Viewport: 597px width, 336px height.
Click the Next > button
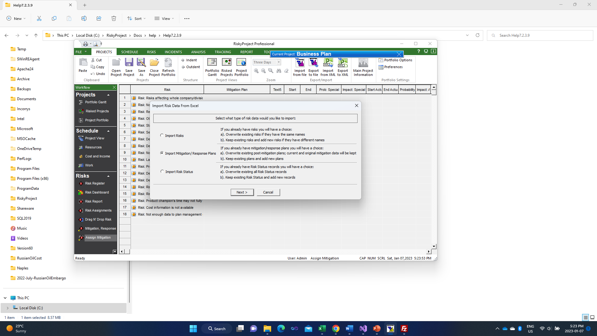[x=242, y=192]
